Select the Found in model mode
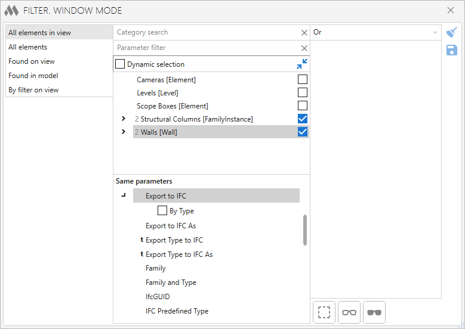465x329 pixels. coord(33,76)
